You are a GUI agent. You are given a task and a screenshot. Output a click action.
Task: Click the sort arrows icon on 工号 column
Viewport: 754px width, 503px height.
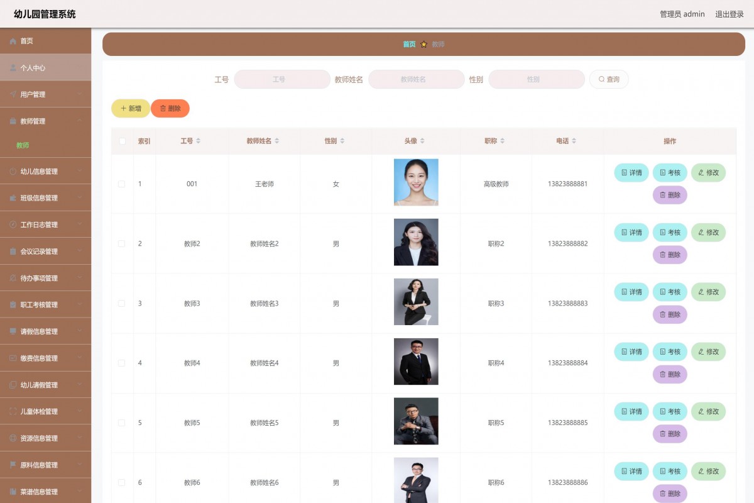click(x=199, y=141)
